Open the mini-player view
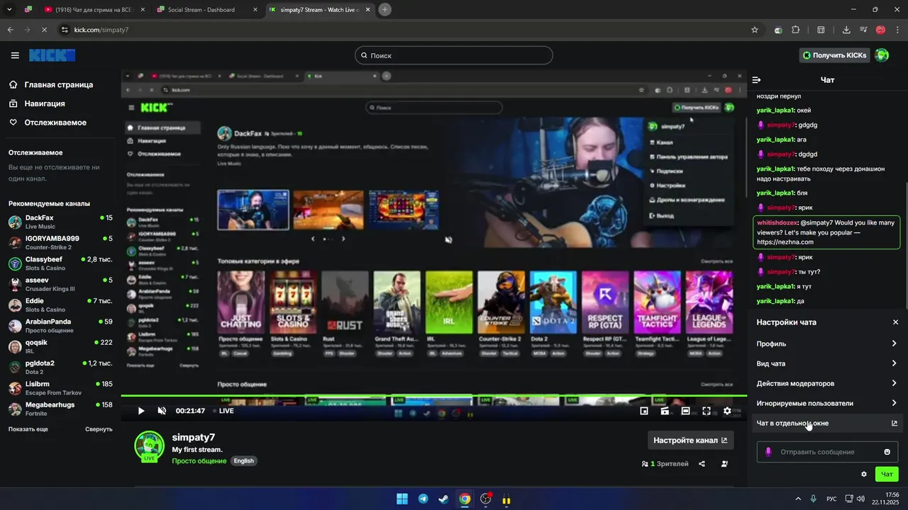The height and width of the screenshot is (510, 908). [x=644, y=411]
